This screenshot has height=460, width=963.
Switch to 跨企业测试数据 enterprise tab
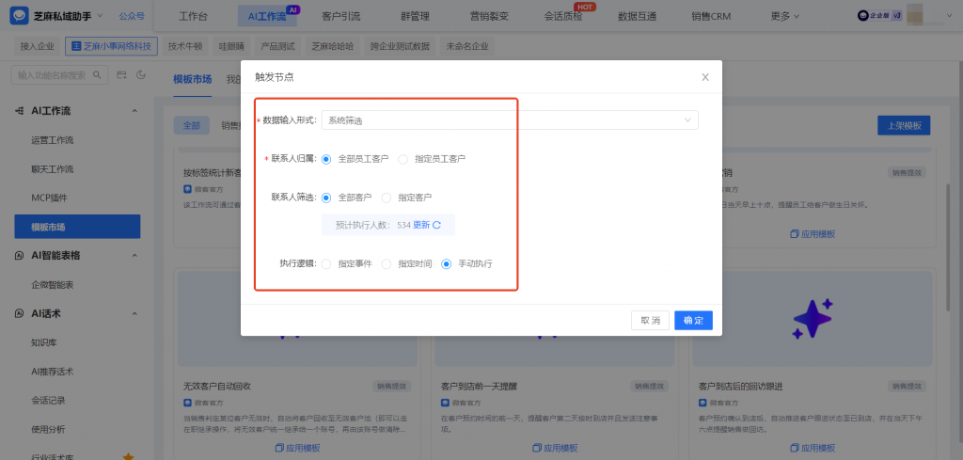point(400,46)
